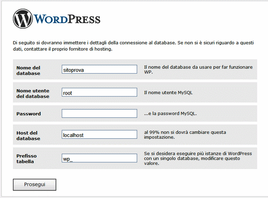The image size is (268, 198).
Task: Click into the empty Password field
Action: (99, 114)
